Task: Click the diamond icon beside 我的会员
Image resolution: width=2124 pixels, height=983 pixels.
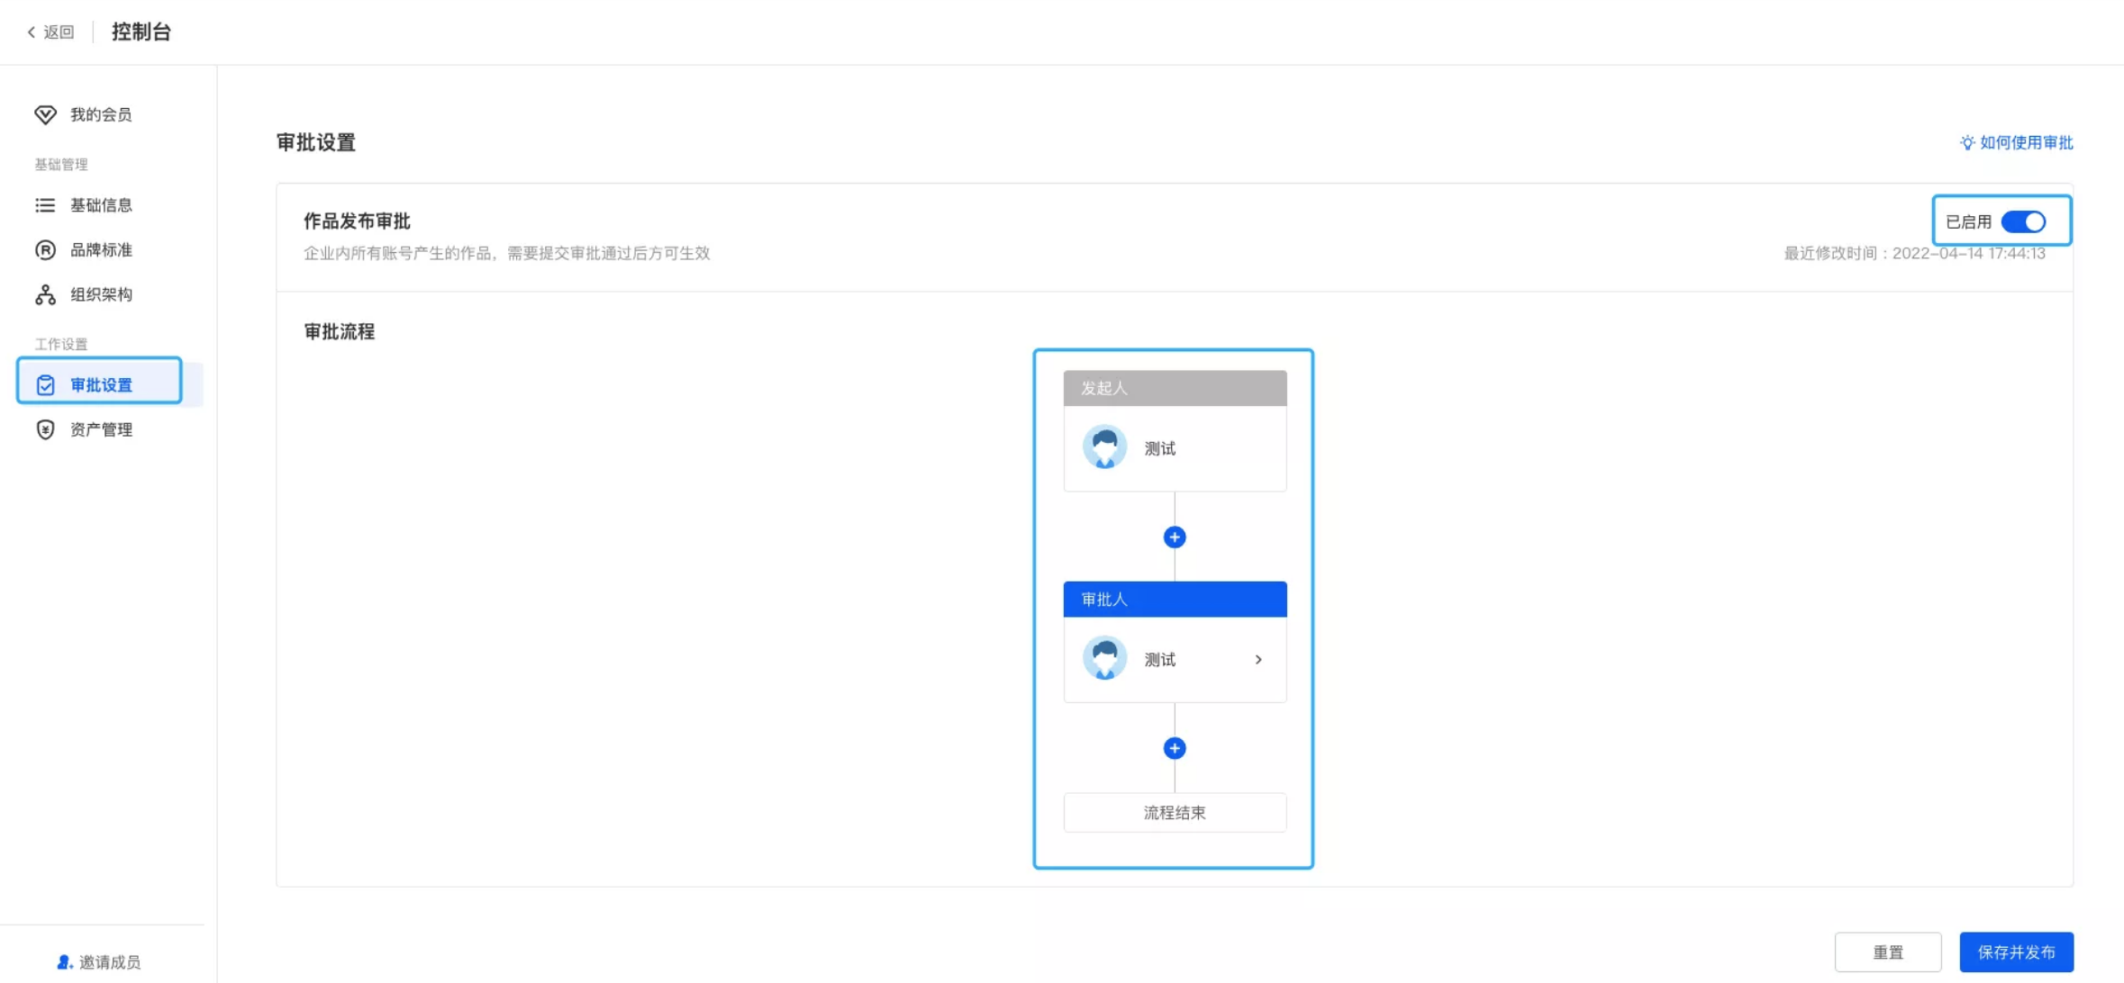Action: coord(45,114)
